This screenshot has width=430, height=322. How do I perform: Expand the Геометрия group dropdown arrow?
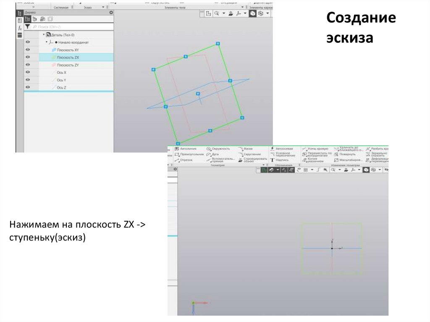click(x=264, y=165)
